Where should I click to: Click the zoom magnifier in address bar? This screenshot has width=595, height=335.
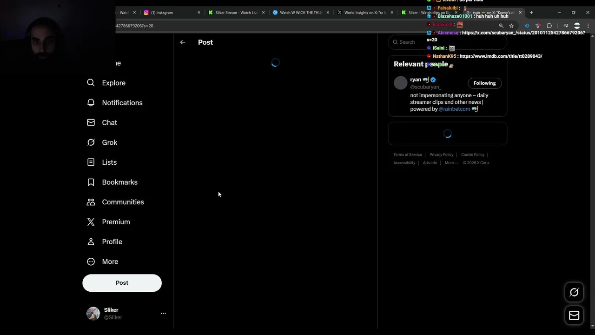pos(501,26)
